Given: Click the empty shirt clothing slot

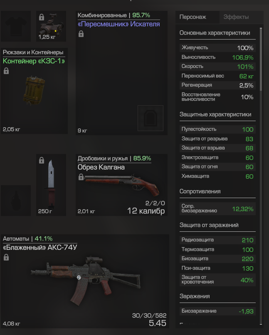Looking at the screenshot, I should pos(16,26).
